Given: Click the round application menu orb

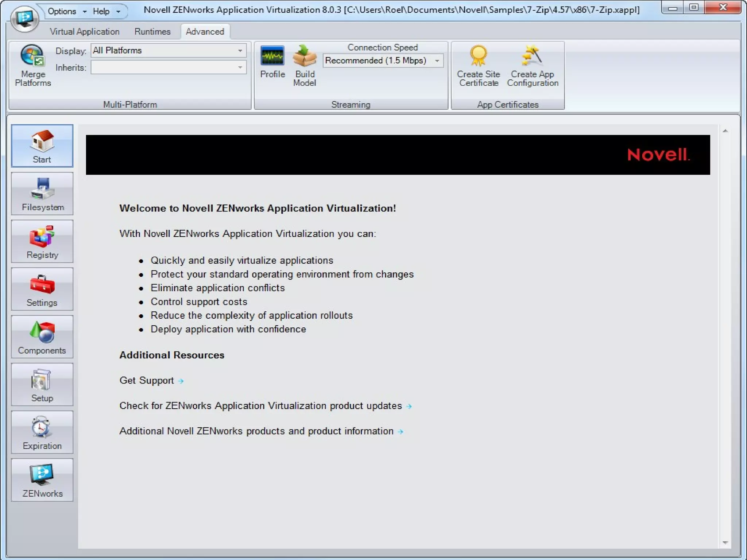Looking at the screenshot, I should (x=24, y=18).
